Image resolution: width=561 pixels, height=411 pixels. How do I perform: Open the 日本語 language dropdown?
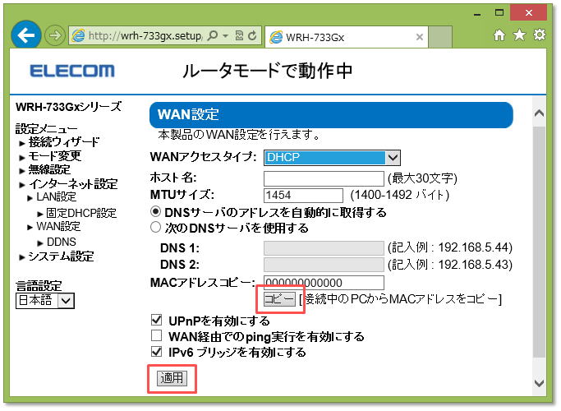point(45,301)
